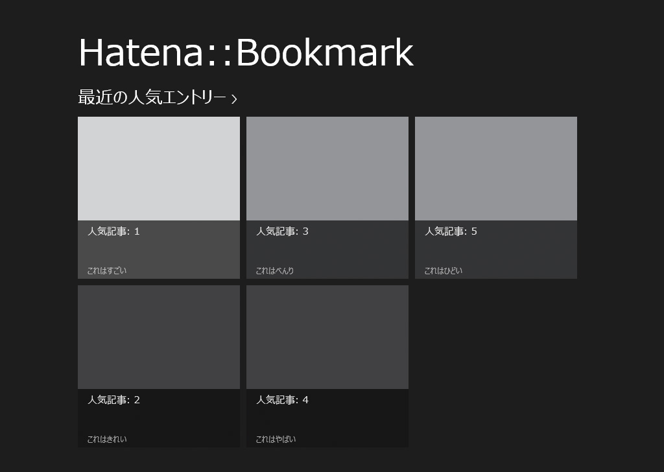Click the subtitle これはすごい
The width and height of the screenshot is (664, 472).
107,270
